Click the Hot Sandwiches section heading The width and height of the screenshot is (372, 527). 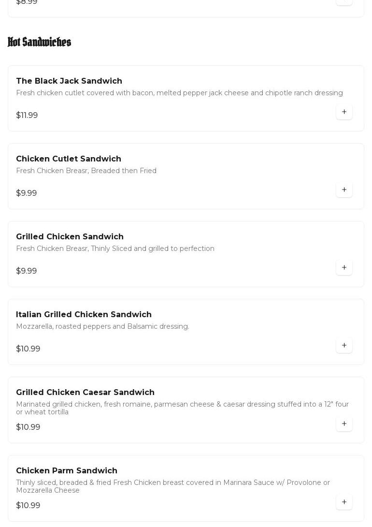39,42
